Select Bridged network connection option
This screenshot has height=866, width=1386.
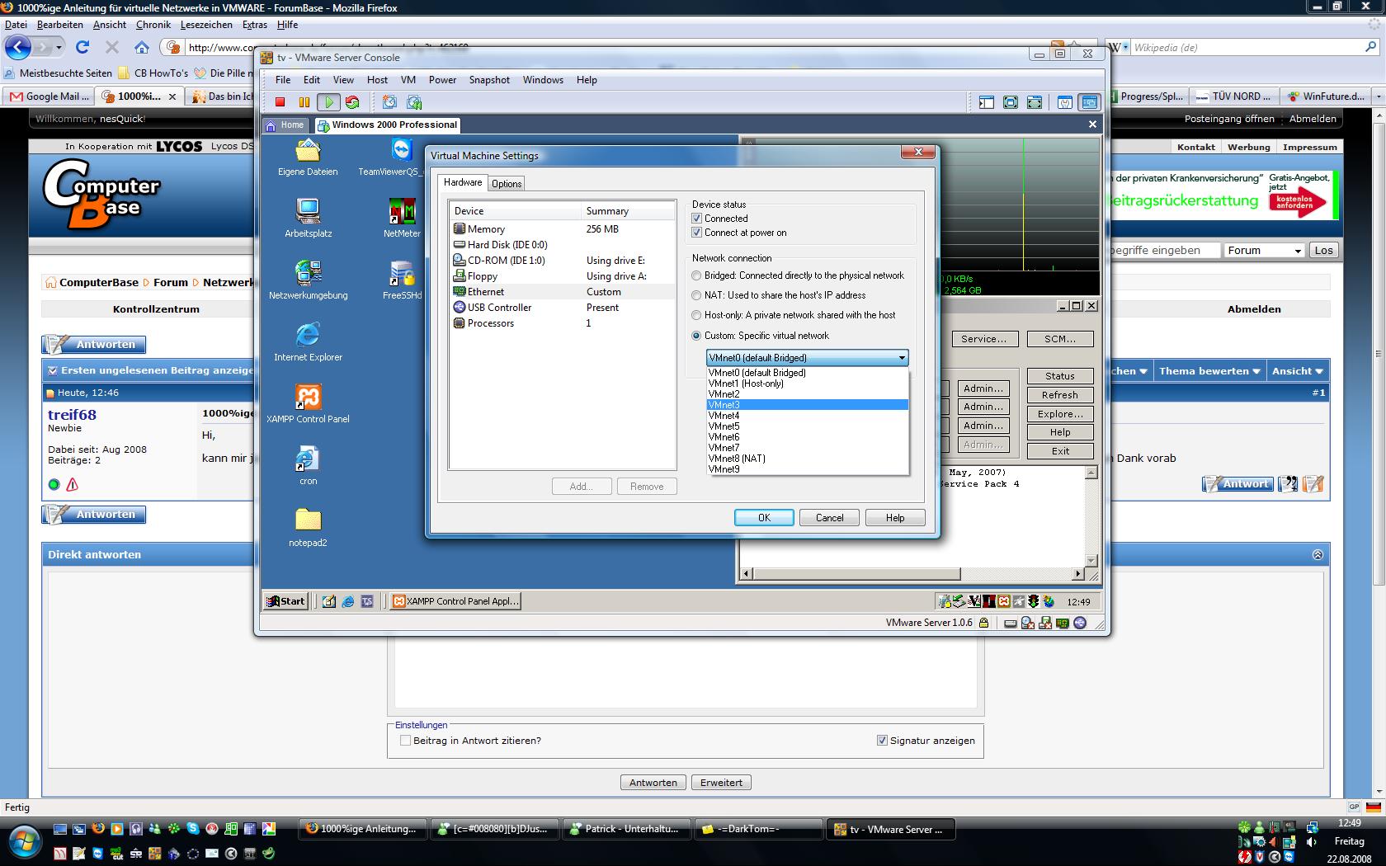(x=696, y=275)
